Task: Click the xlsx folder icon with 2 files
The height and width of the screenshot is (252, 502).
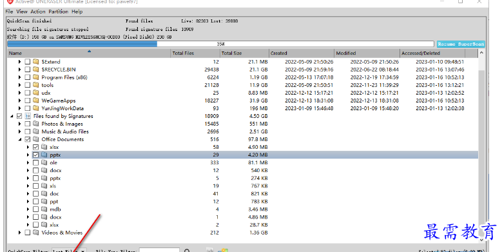Action: click(44, 225)
